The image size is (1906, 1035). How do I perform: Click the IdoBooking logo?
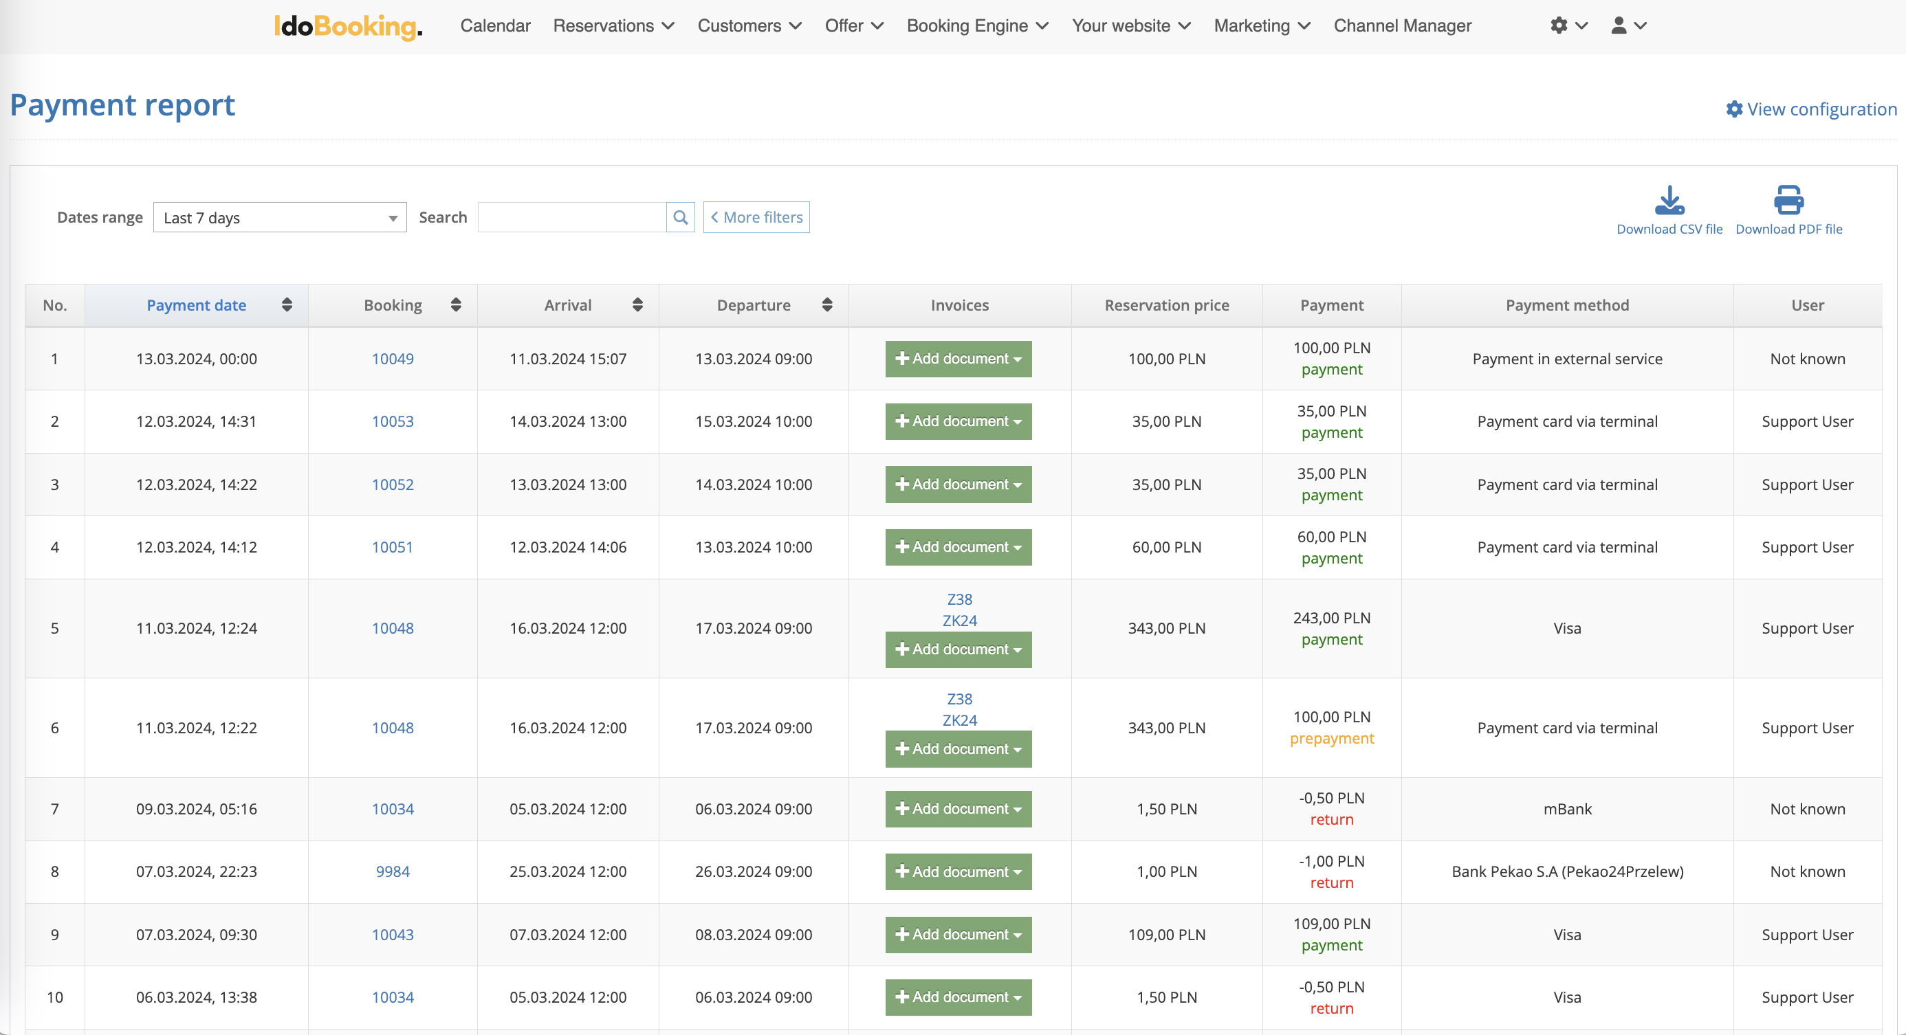[348, 27]
